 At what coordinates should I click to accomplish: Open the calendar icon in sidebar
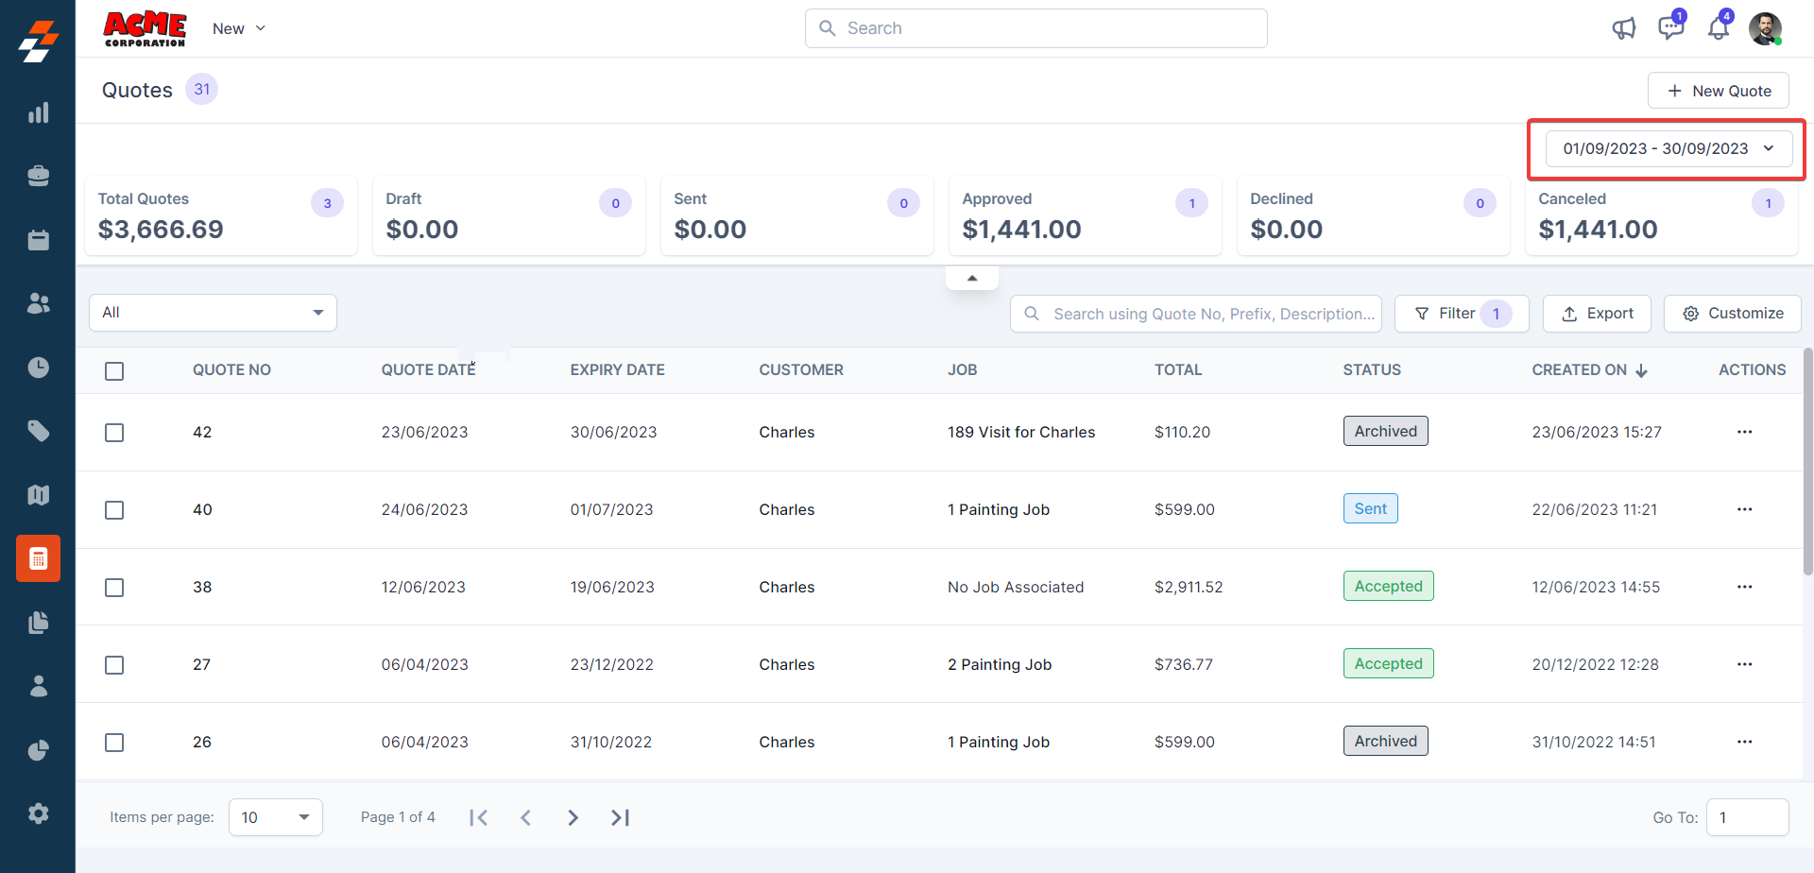[x=38, y=240]
